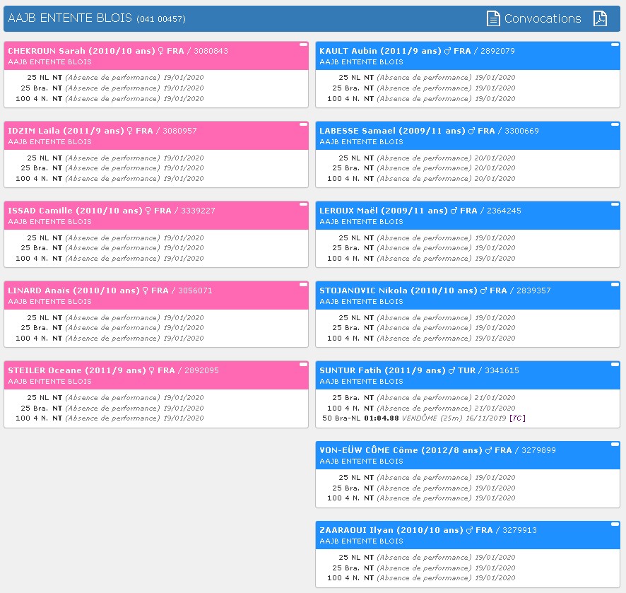Screen dimensions: 626x593
Task: Click the PDF export icon in header
Action: [600, 18]
